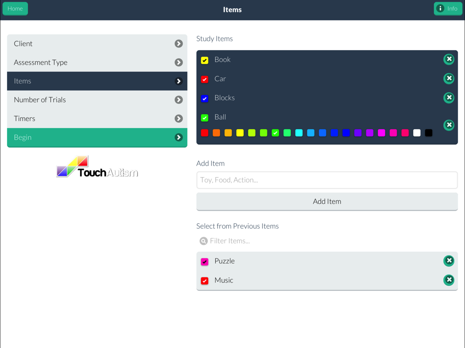Click the filter search magnifier icon

pos(204,241)
